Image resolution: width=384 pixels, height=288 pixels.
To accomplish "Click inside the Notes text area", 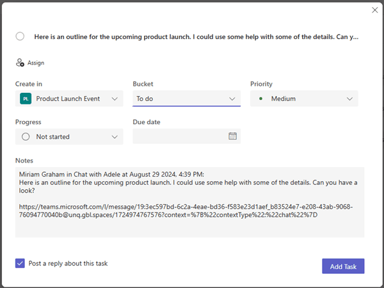I will tap(190, 202).
